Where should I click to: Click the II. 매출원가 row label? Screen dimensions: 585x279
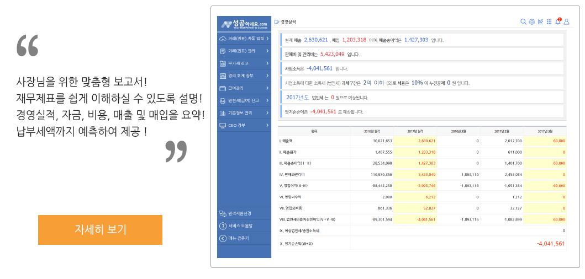(288, 152)
